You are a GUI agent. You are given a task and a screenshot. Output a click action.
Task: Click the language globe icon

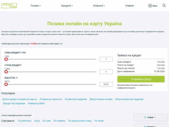coord(150,6)
